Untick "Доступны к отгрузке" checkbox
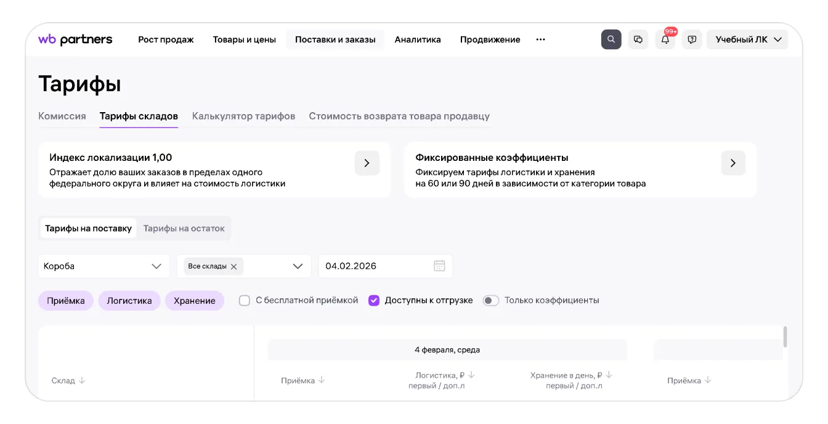Screen dimensions: 828x424 373,301
